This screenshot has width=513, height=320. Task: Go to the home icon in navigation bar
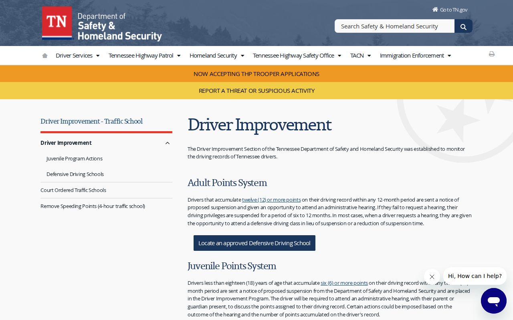pos(45,56)
